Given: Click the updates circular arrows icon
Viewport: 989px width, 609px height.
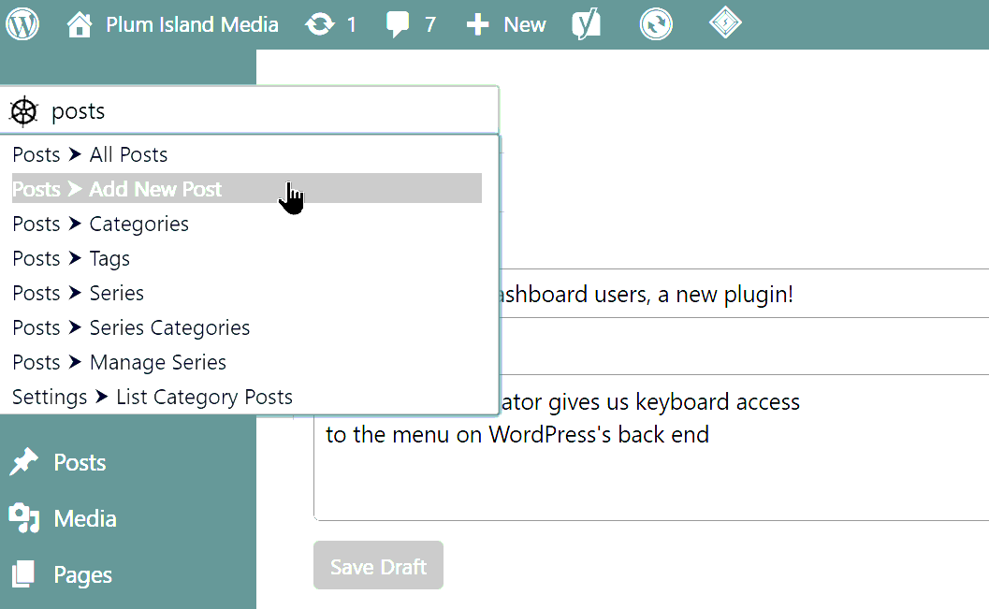Looking at the screenshot, I should tap(320, 24).
